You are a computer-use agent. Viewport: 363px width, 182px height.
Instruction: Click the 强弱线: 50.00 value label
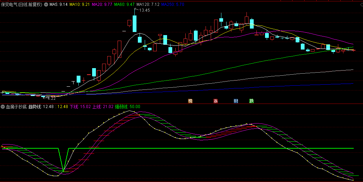[128, 107]
